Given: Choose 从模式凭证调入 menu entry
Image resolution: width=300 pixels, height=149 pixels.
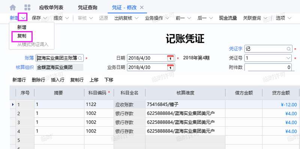Looking at the screenshot, I should pos(33,44).
